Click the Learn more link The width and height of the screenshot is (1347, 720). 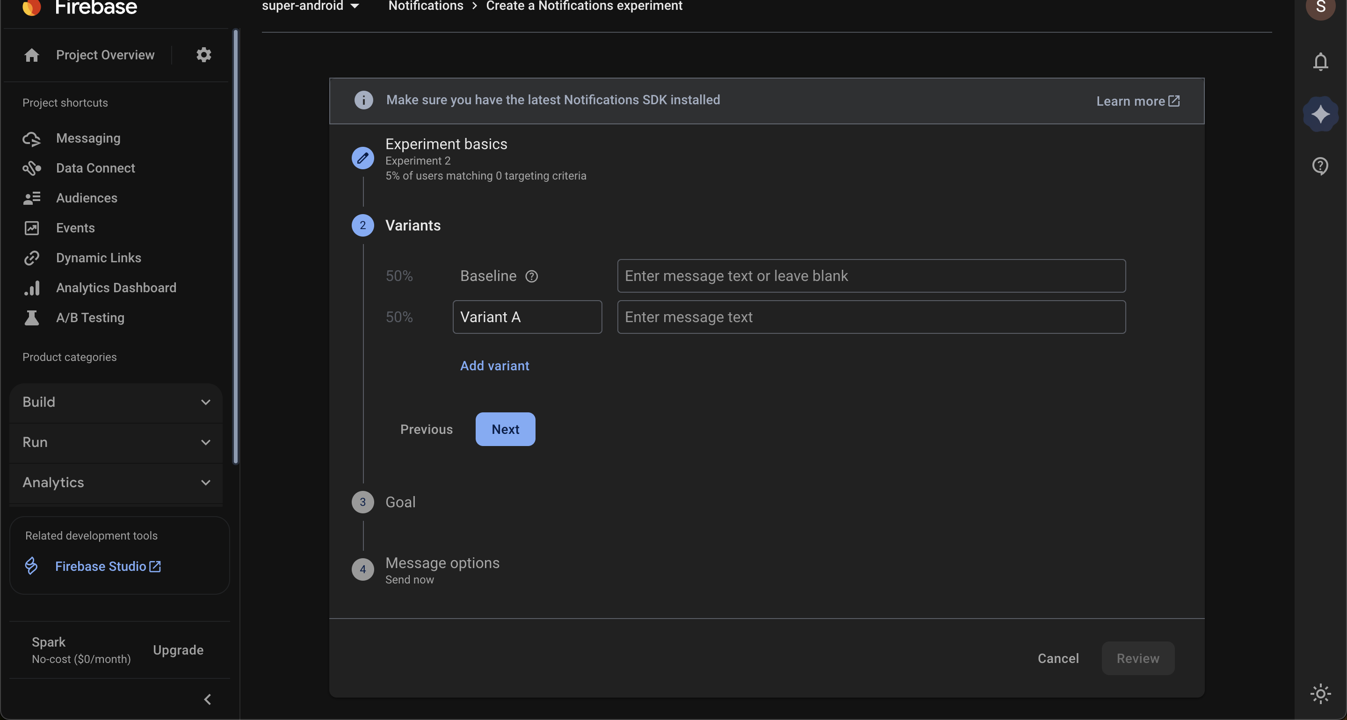point(1138,101)
